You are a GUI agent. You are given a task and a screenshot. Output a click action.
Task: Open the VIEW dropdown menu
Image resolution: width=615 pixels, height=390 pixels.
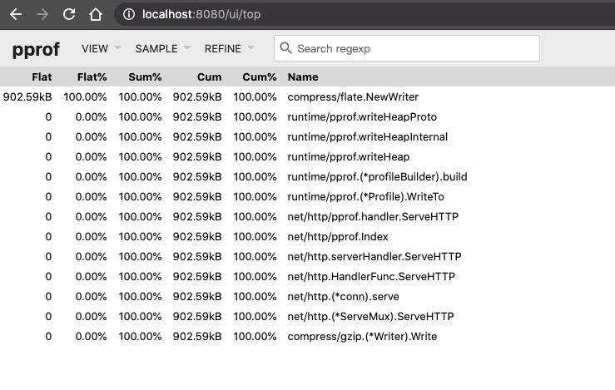(101, 48)
